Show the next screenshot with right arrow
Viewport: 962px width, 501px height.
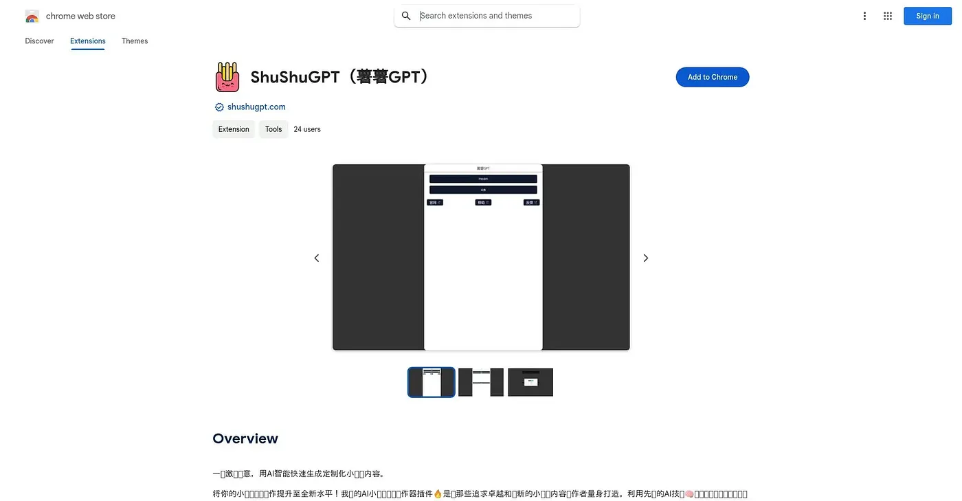coord(645,258)
